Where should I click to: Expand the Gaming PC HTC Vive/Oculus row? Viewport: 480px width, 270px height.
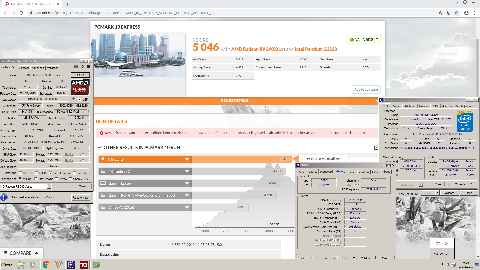click(187, 195)
